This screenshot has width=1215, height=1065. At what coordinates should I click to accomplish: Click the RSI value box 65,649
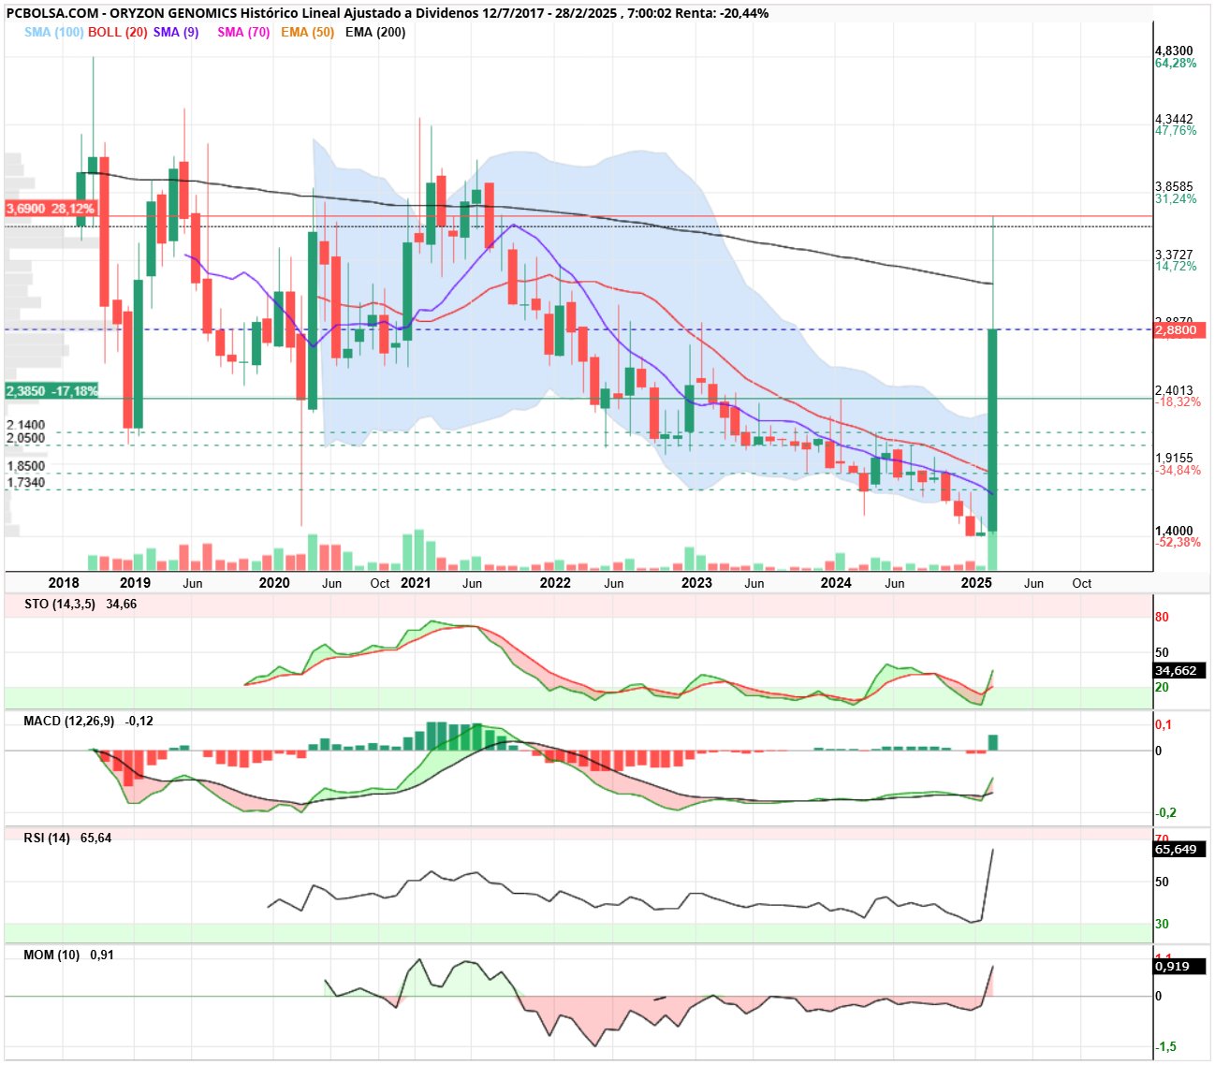1179,849
